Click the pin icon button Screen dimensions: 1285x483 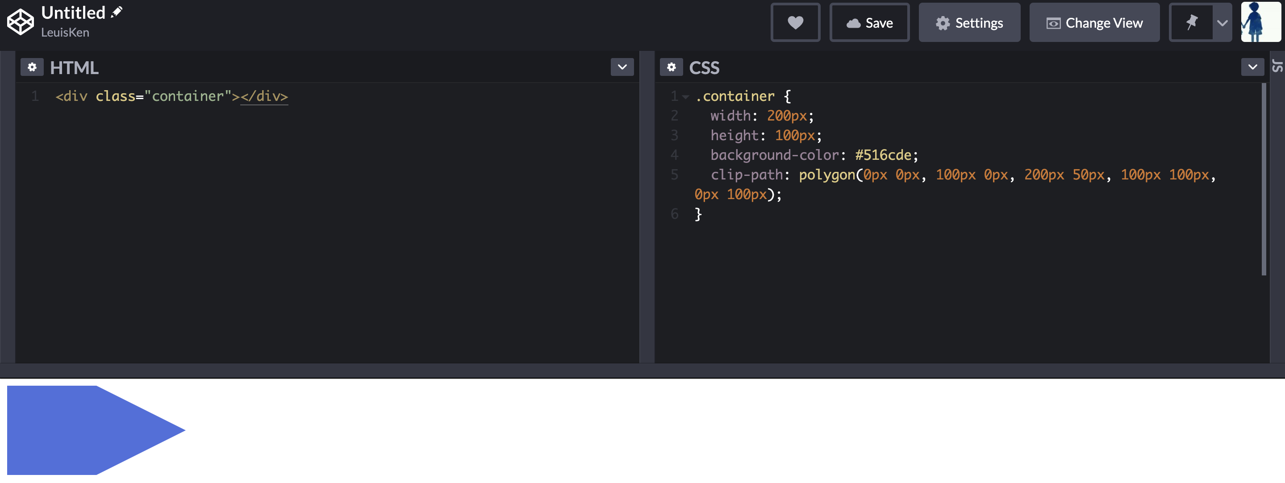pos(1191,22)
